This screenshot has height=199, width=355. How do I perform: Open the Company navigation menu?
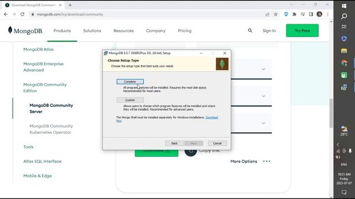tap(156, 31)
